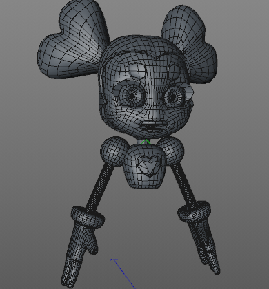Select the model's mouth mesh
Viewport: 269px width, 289px height.
point(155,127)
